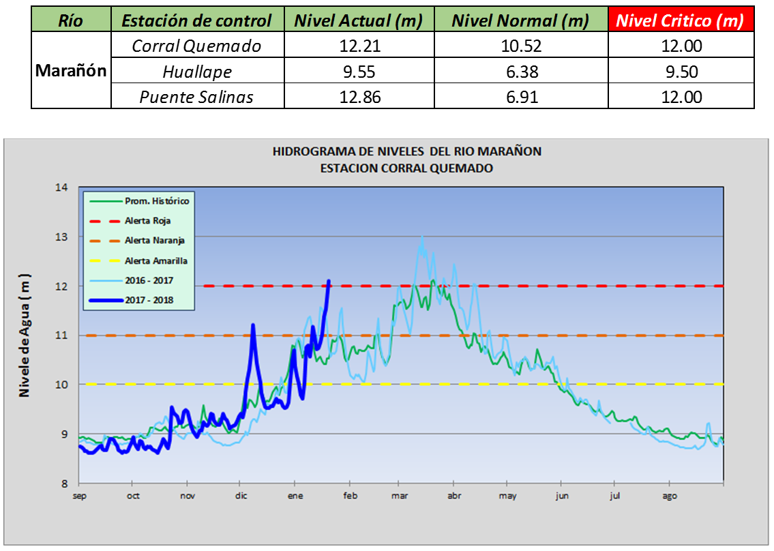Select the 'Corral Quemado' station cell
The image size is (774, 551).
point(198,46)
